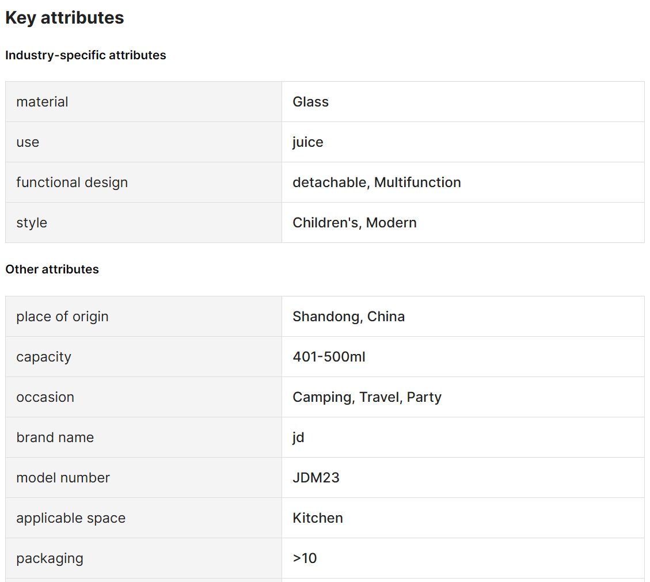Click Camping, Travel, Party occasion value

point(367,397)
